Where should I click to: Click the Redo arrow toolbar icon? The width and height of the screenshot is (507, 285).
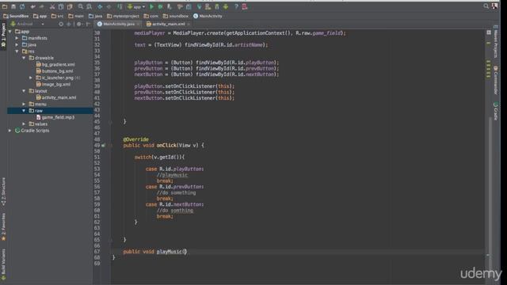pyautogui.click(x=41, y=6)
